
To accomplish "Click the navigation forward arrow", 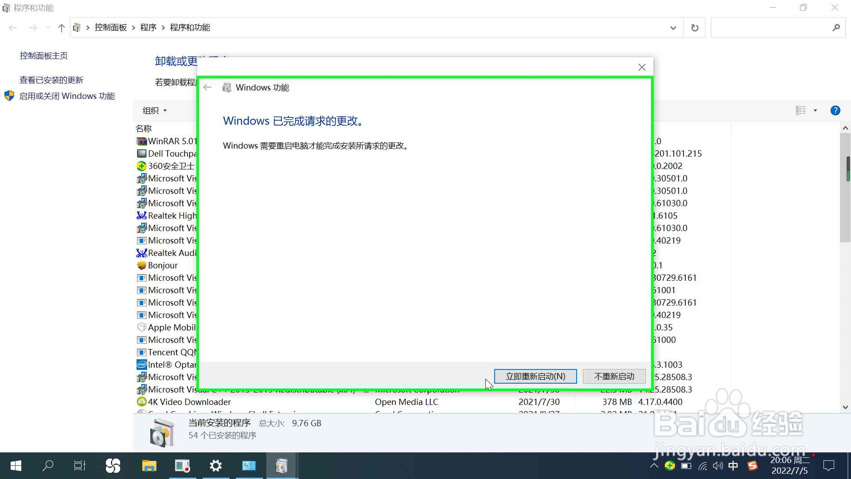I will [x=33, y=27].
